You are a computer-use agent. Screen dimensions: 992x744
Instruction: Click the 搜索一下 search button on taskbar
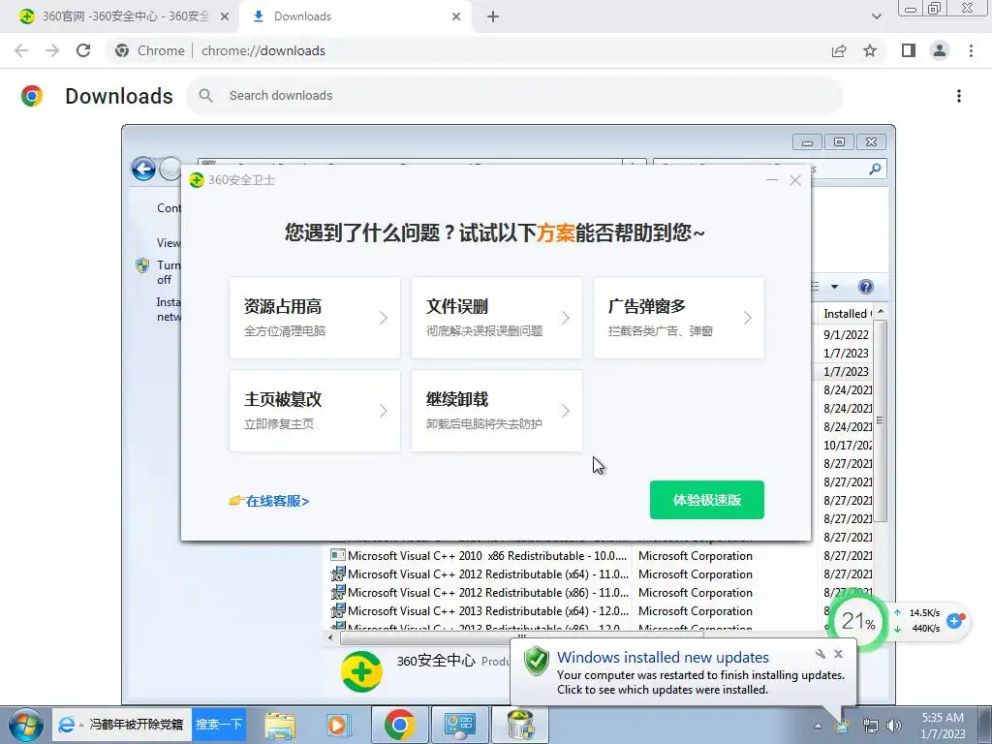[x=219, y=725]
